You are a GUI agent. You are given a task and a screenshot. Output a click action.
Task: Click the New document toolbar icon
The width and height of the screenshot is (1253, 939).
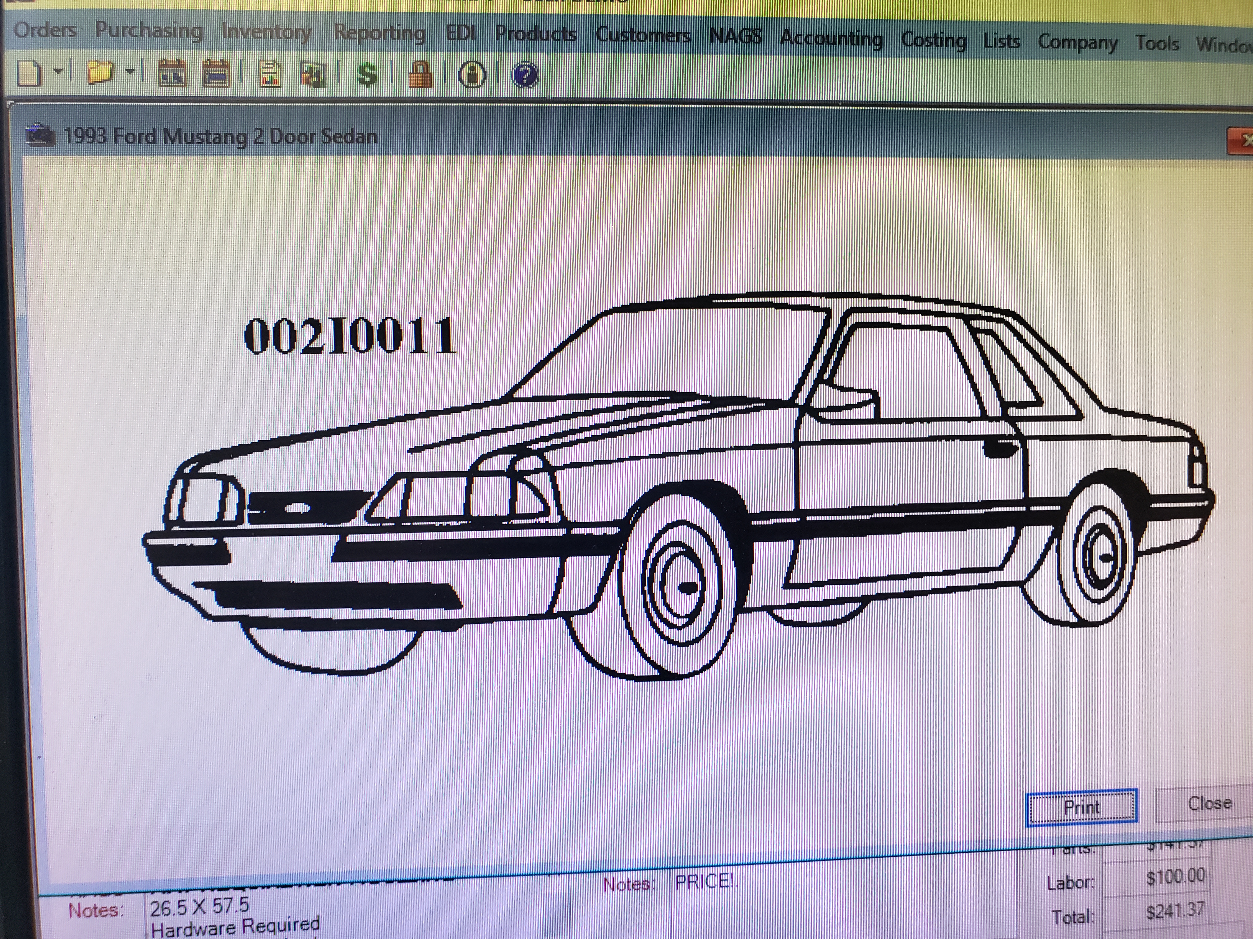coord(30,73)
